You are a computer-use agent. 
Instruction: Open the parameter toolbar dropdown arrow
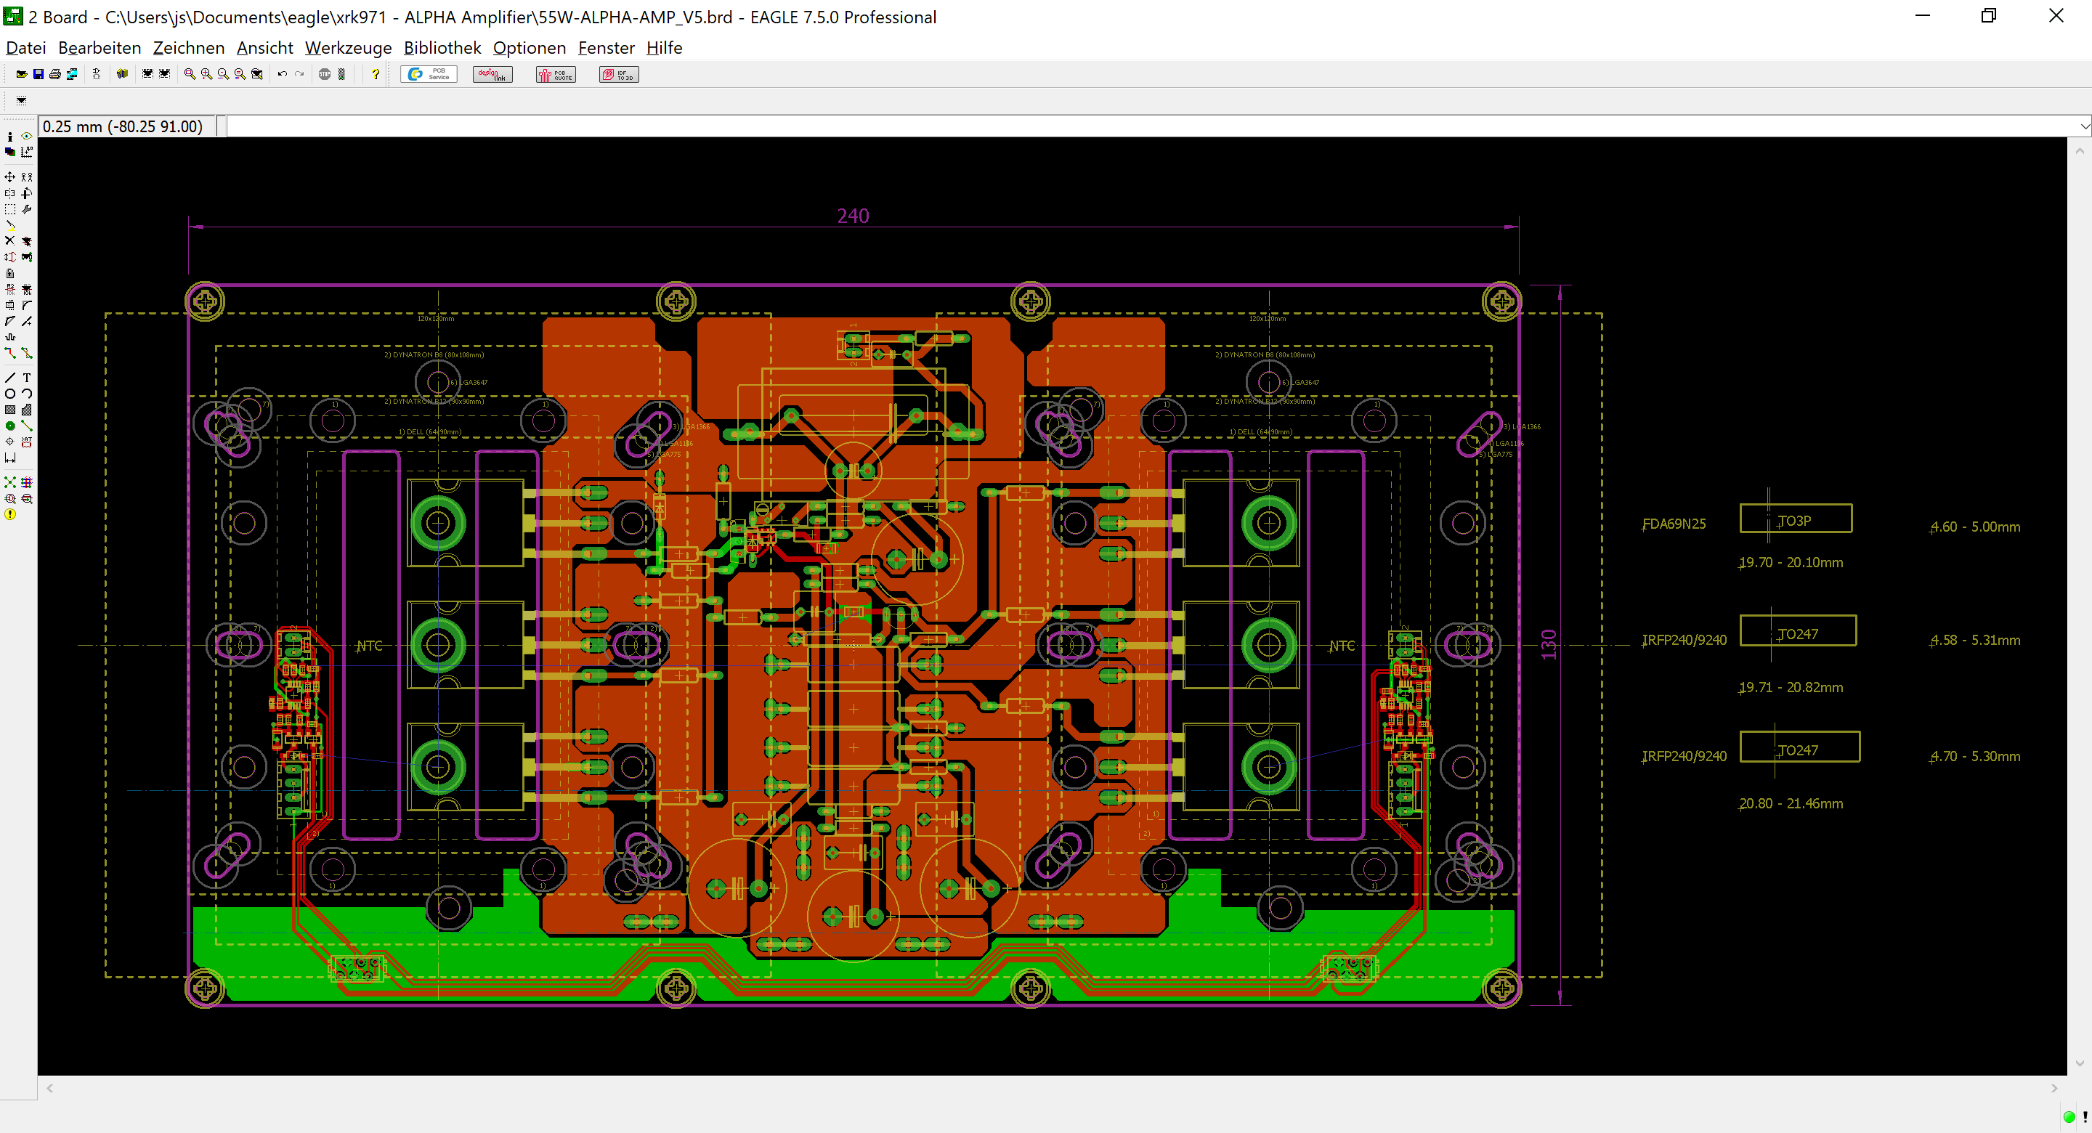(21, 101)
